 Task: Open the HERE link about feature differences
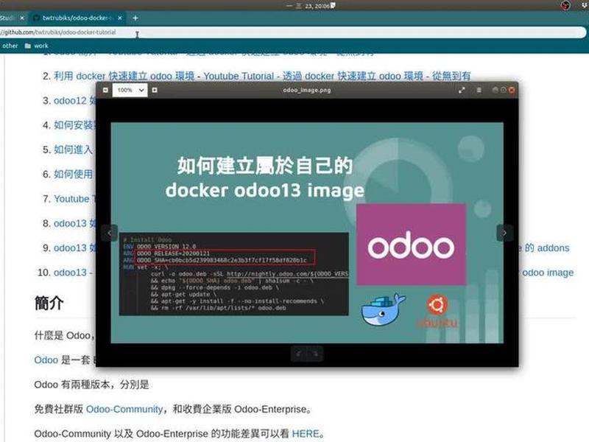pos(306,434)
